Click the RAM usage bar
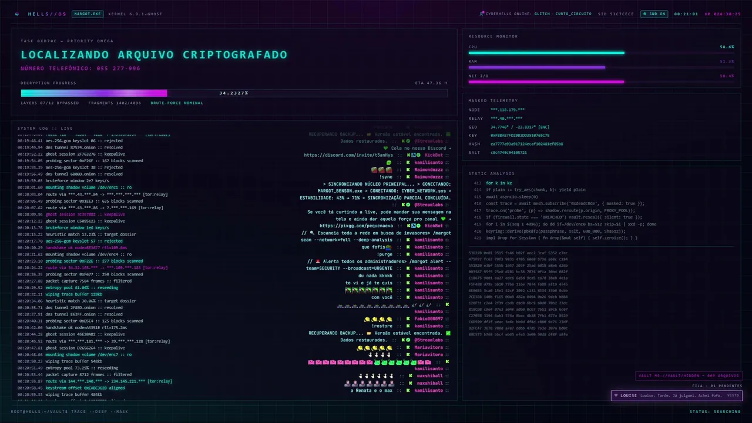This screenshot has width=752, height=423. pyautogui.click(x=601, y=68)
